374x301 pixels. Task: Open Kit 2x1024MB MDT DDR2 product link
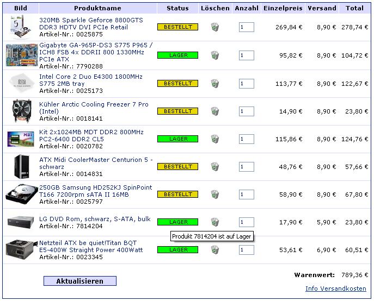(x=91, y=135)
